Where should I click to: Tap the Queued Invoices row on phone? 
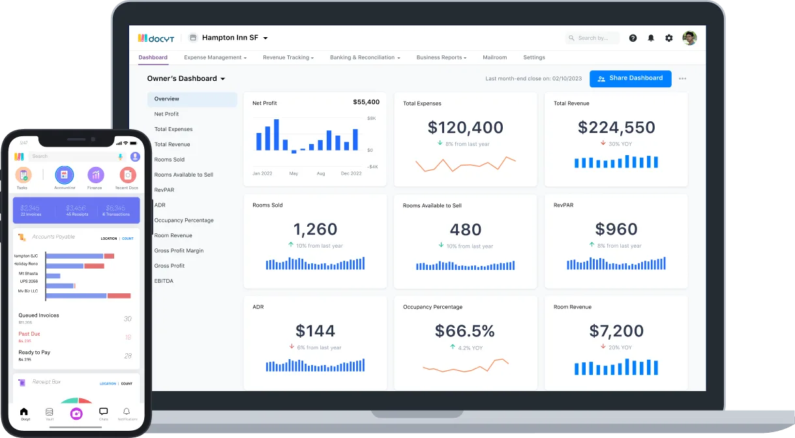tap(75, 318)
